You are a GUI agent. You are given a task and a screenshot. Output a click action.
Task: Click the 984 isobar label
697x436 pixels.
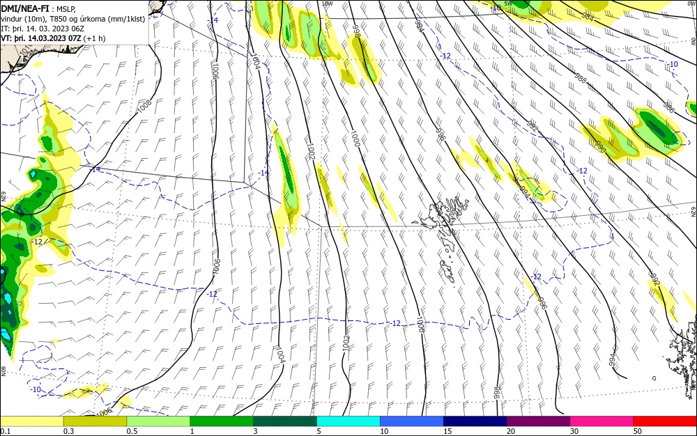point(588,17)
